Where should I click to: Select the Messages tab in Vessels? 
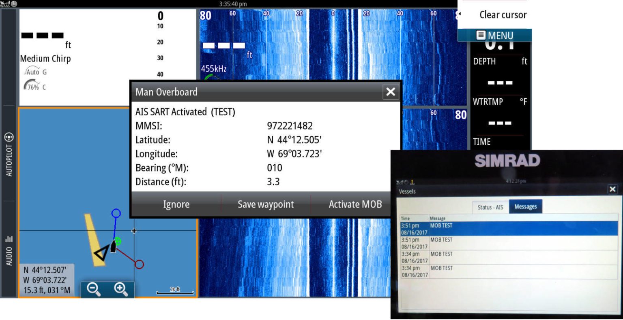(x=526, y=206)
